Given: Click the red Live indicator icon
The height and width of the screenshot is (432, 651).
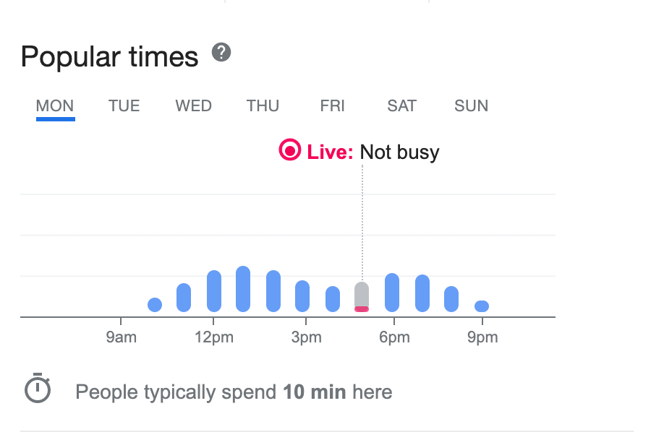Looking at the screenshot, I should (x=289, y=150).
